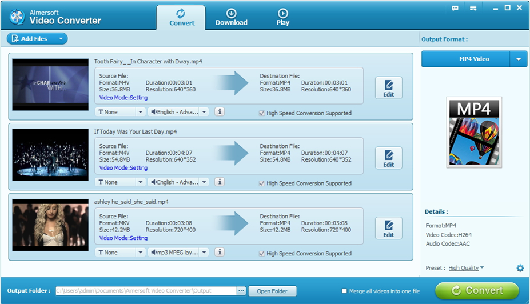Open mp3 MPEG layer audio track dropdown
Image resolution: width=530 pixels, height=304 pixels.
tap(178, 252)
